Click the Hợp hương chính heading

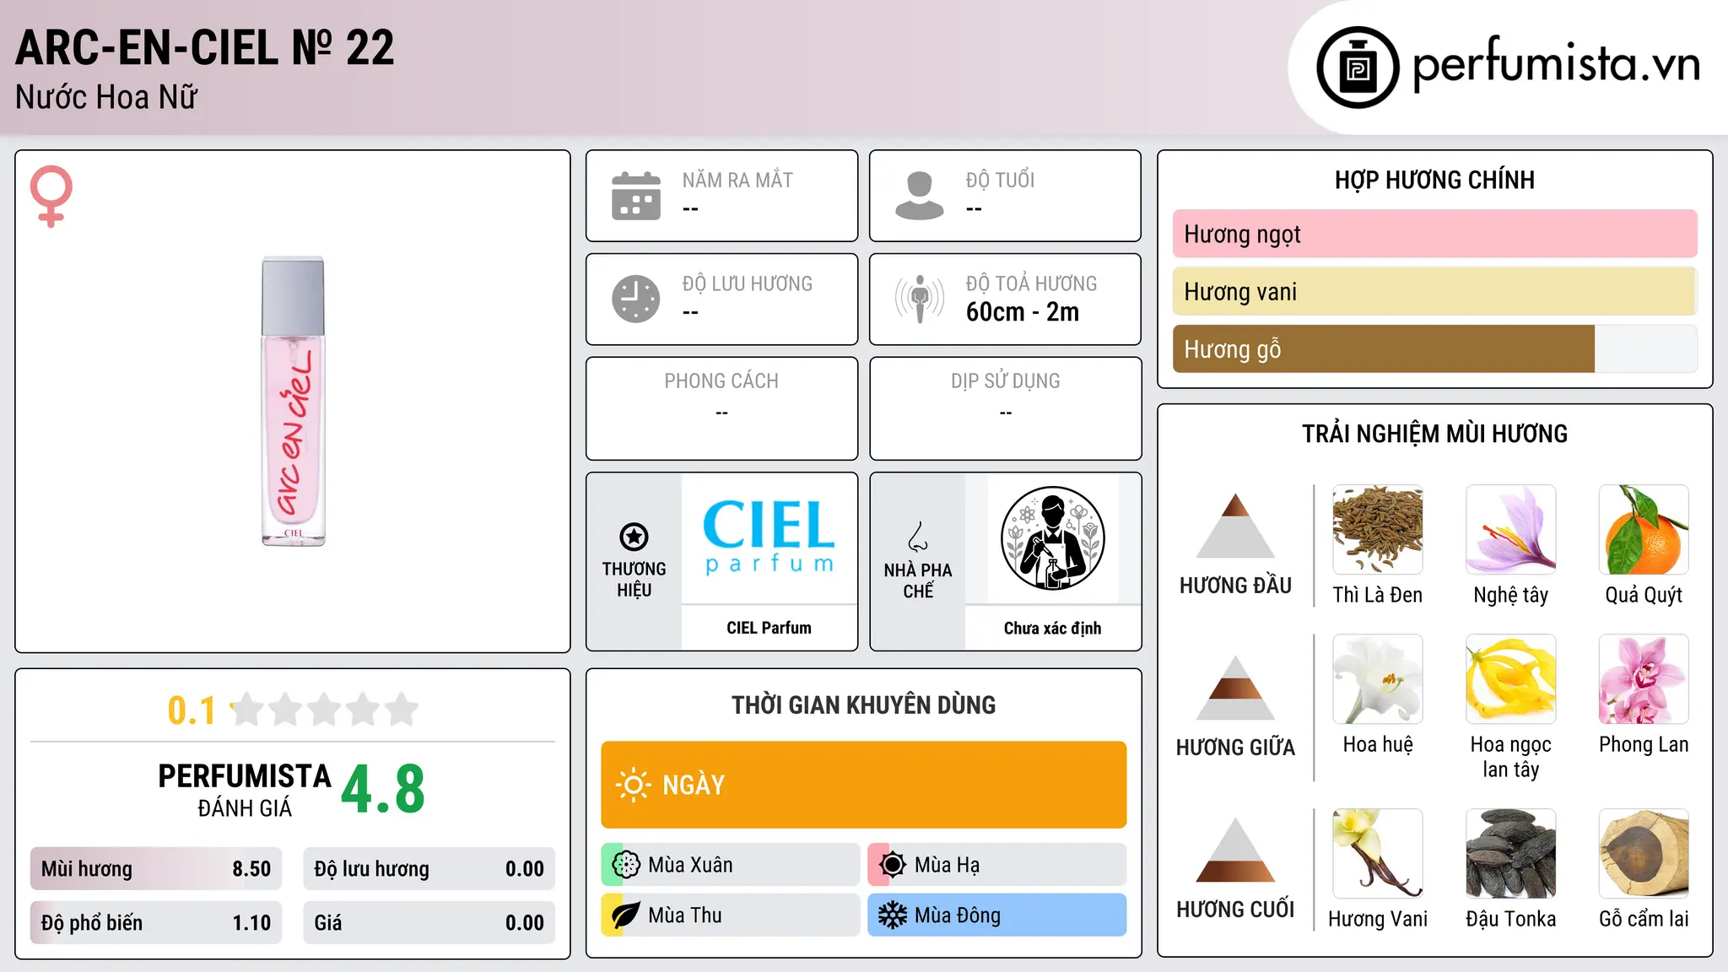[x=1434, y=180]
